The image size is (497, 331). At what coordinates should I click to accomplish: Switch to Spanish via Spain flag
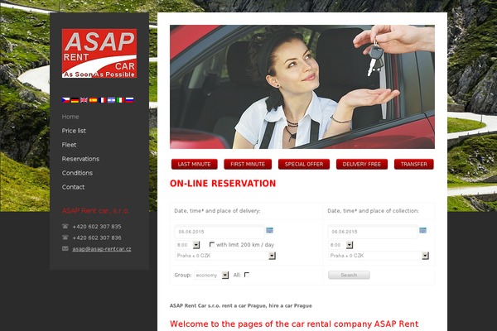[93, 100]
